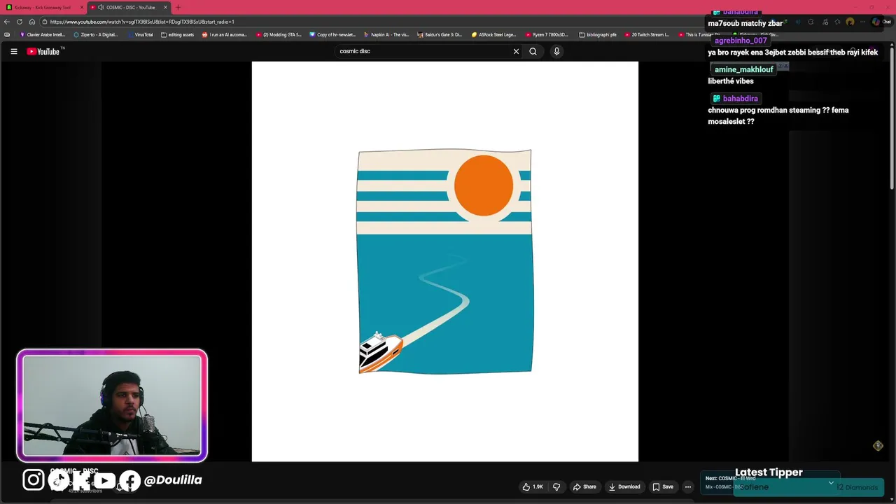Open browser Chat assistant button
896x504 pixels.
point(881,22)
